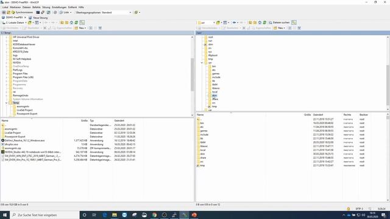390x219 pixels.
Task: Open the Windows Start menu
Action: (x=5, y=215)
